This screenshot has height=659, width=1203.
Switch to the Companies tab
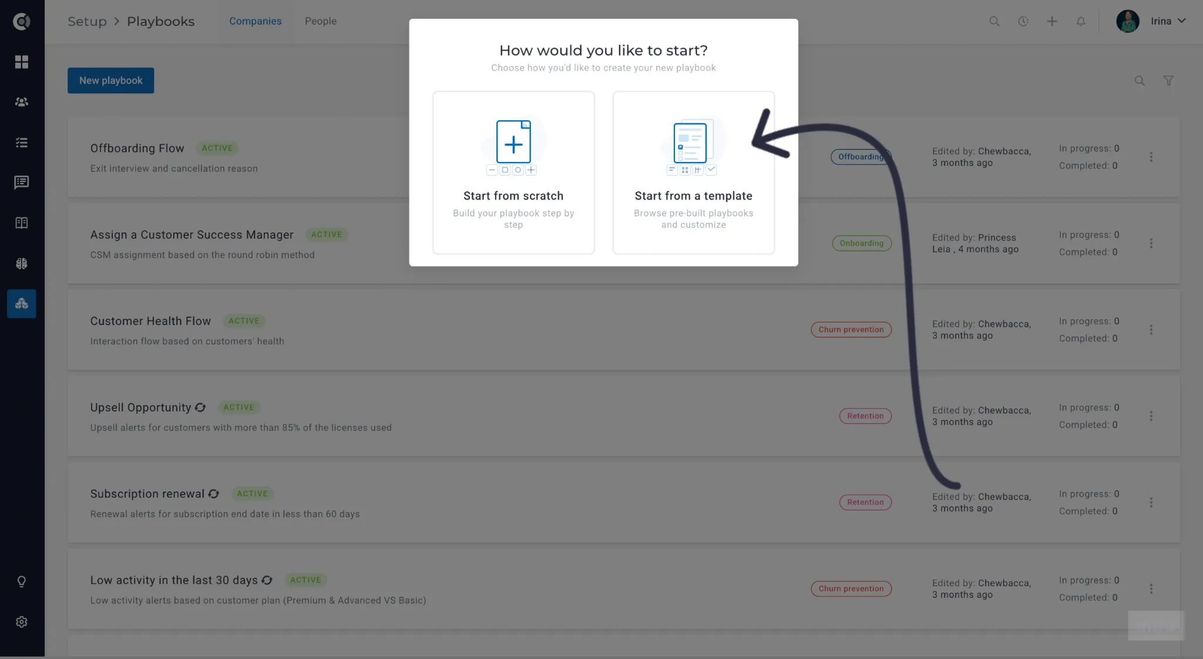pos(255,21)
